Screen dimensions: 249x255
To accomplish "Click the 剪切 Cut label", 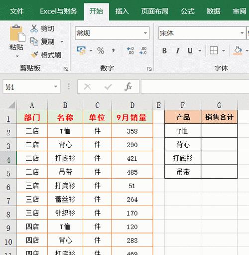I will point(48,28).
